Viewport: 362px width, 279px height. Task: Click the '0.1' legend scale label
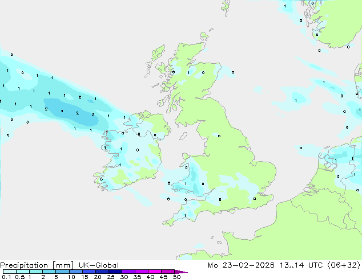pyautogui.click(x=6, y=277)
